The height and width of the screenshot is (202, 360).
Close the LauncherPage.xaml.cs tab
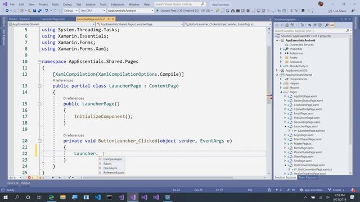pos(112,19)
